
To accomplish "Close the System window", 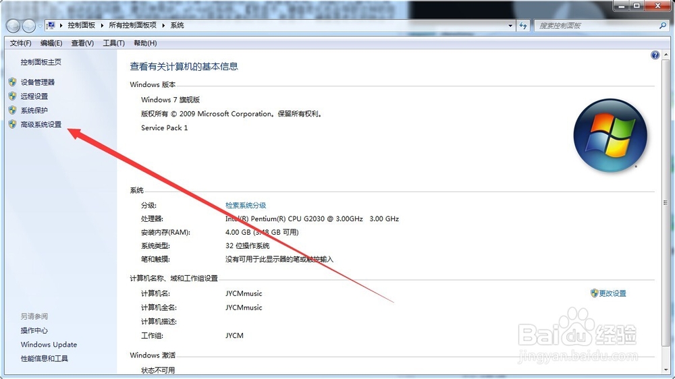I will pos(657,5).
